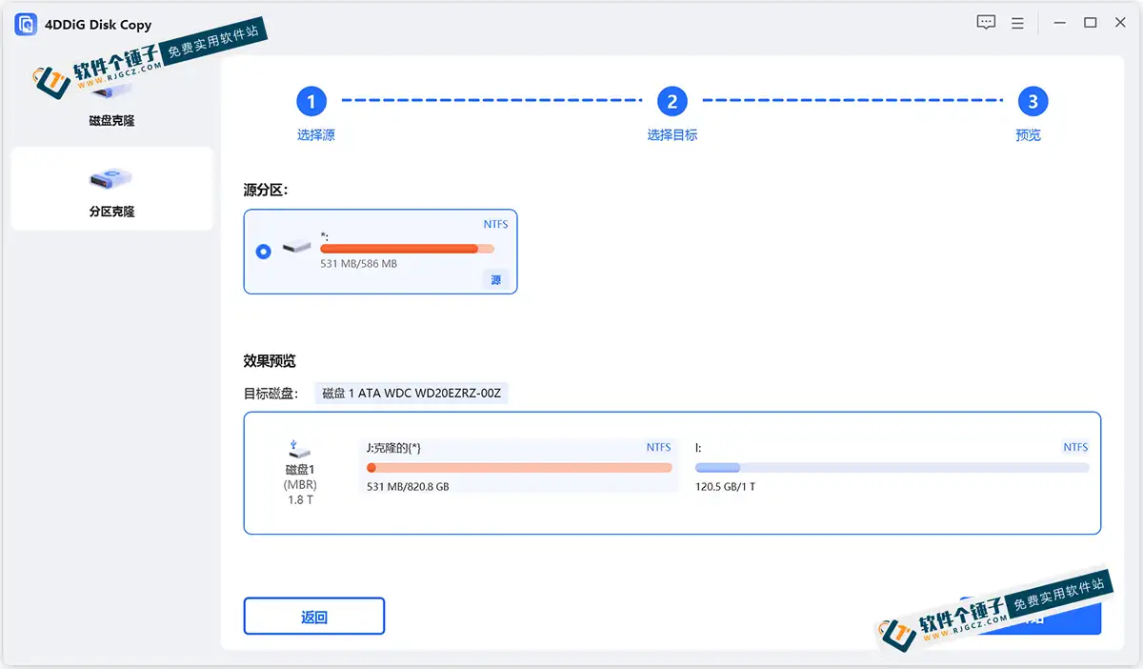Click the 531 MB/586 MB size text
The width and height of the screenshot is (1143, 669).
359,263
